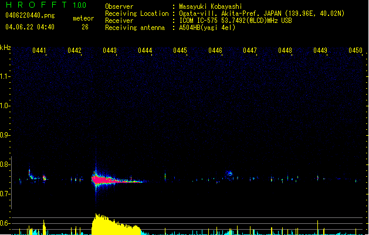Click observer name Masayuki Kobayashi
Image resolution: width=369 pixels, height=235 pixels.
[211, 6]
